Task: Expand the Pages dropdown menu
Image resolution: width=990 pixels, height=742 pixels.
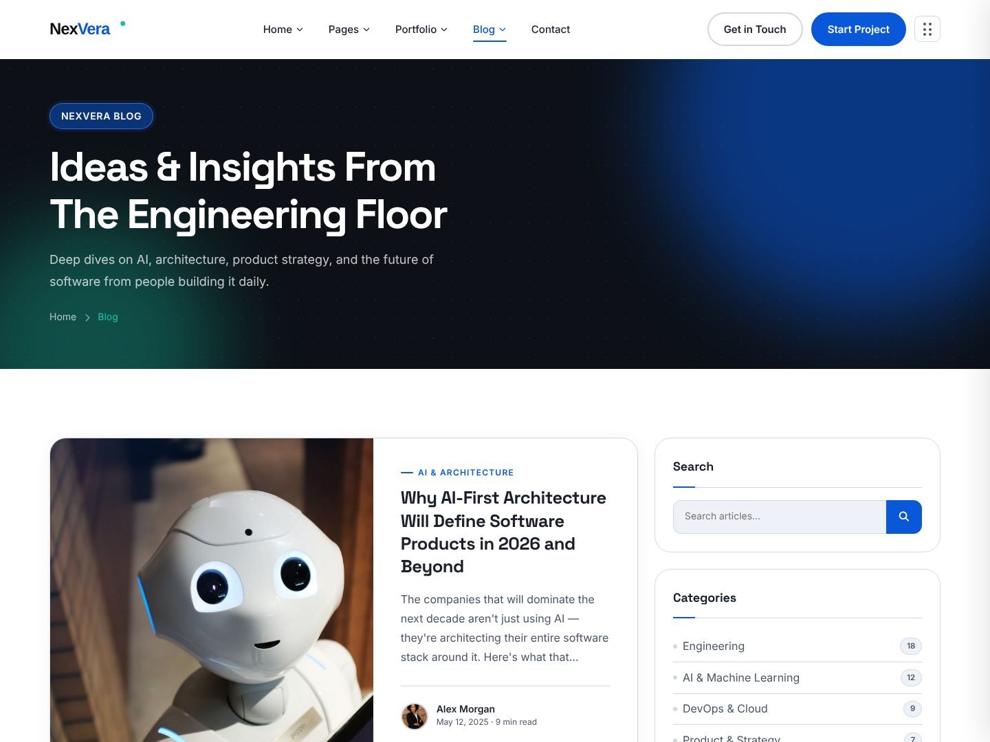Action: click(349, 29)
